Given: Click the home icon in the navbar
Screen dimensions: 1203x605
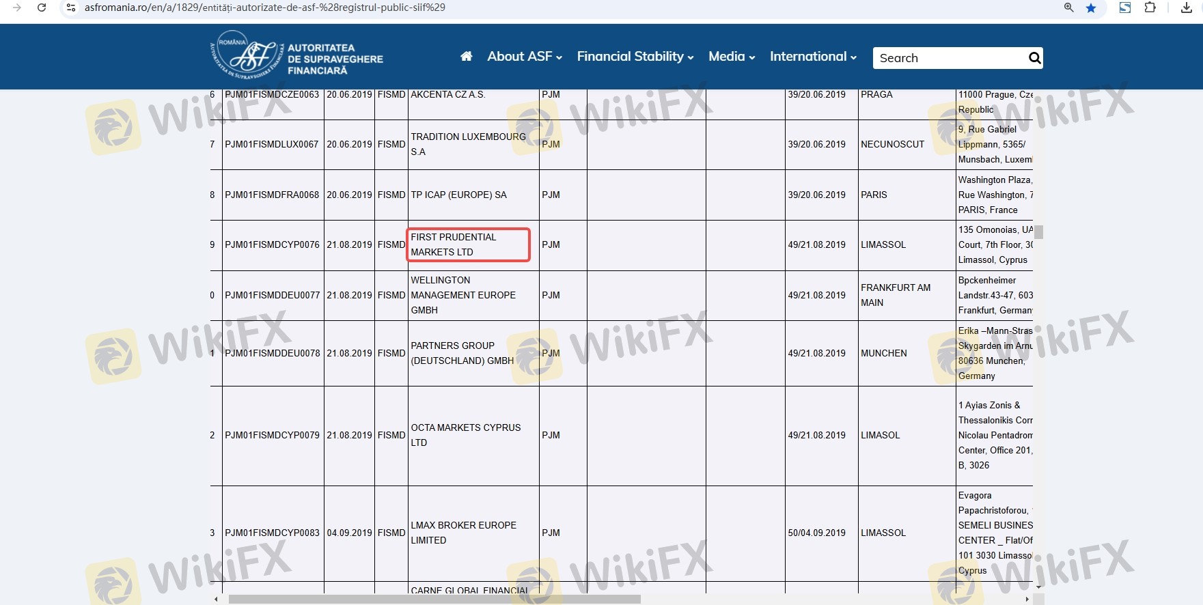Looking at the screenshot, I should coord(467,57).
